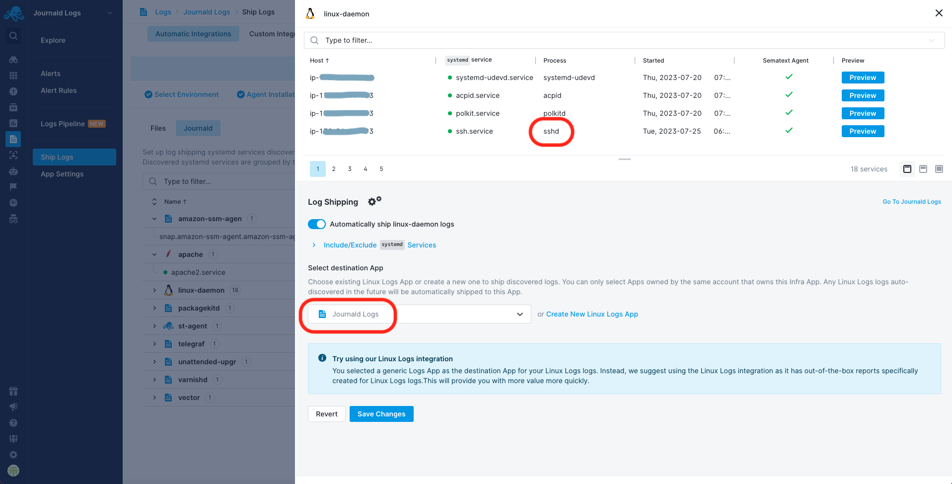952x484 pixels.
Task: Expand the unattended-upgr tree group
Action: tap(154, 362)
